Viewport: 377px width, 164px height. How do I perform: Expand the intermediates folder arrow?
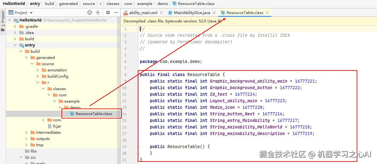pyautogui.click(x=26, y=133)
